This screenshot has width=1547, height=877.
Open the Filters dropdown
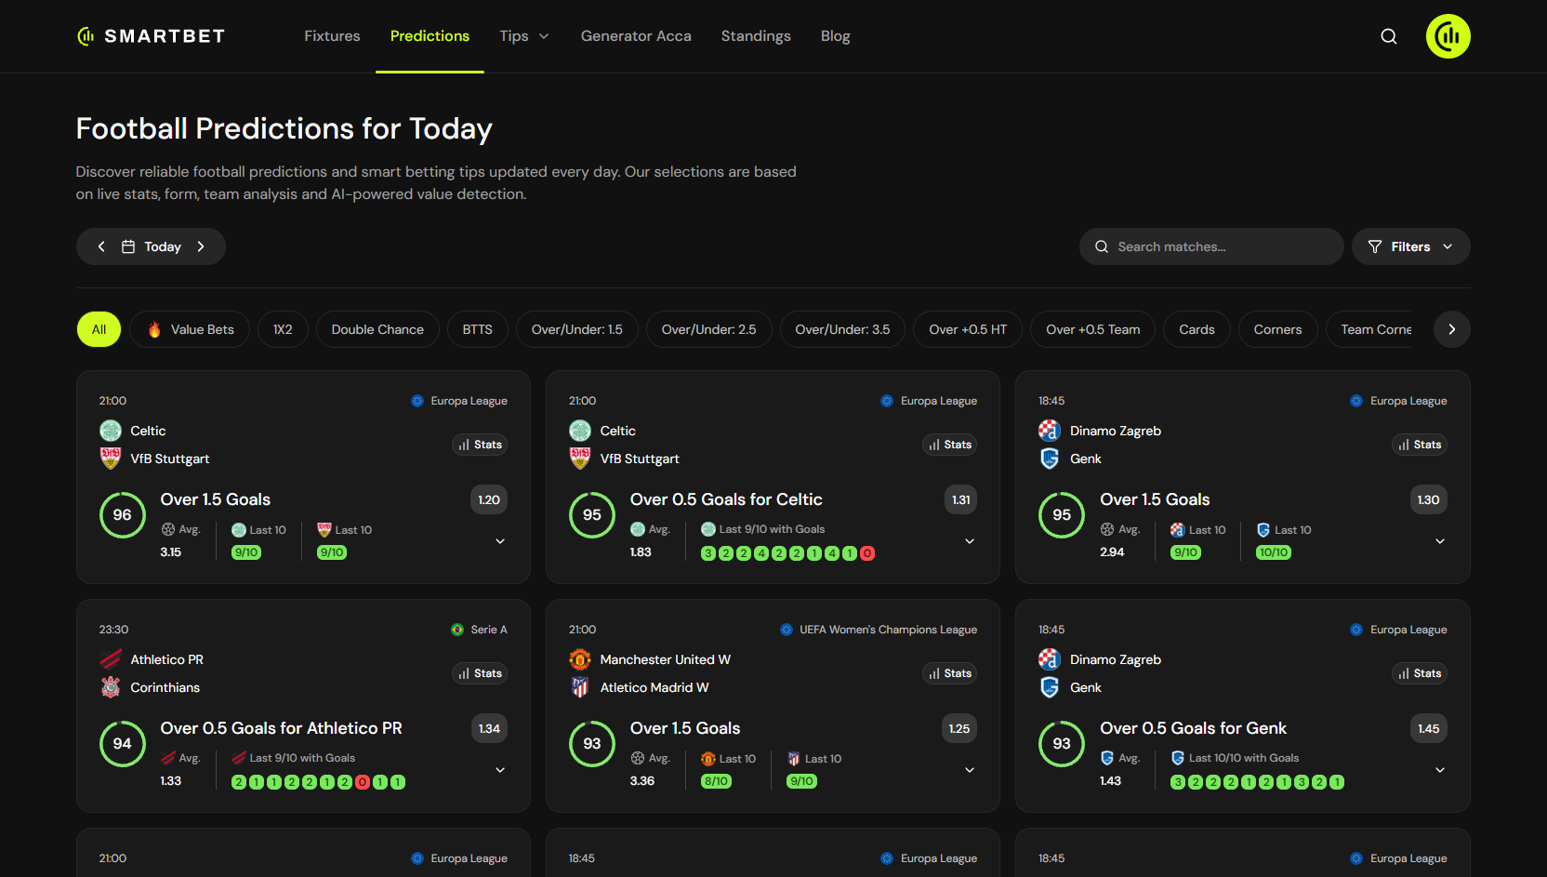click(1410, 246)
